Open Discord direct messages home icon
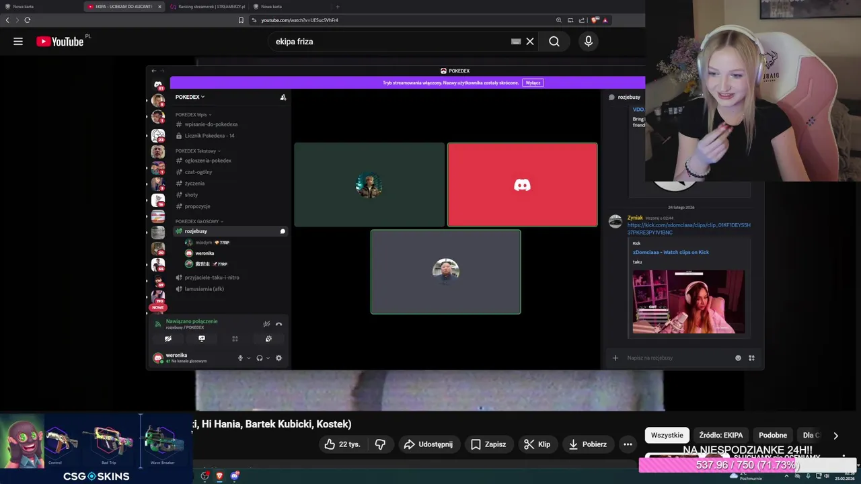The width and height of the screenshot is (861, 484). 158,85
